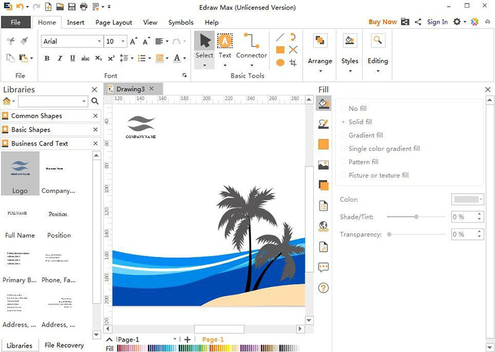Image resolution: width=495 pixels, height=352 pixels.
Task: Click the Buy Now link
Action: point(382,22)
